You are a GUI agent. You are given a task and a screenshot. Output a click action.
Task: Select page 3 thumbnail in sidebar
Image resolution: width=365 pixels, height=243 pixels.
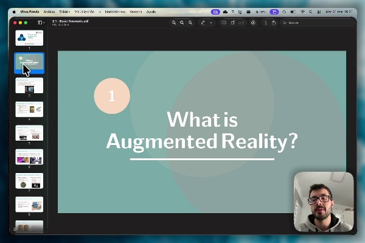tap(29, 85)
